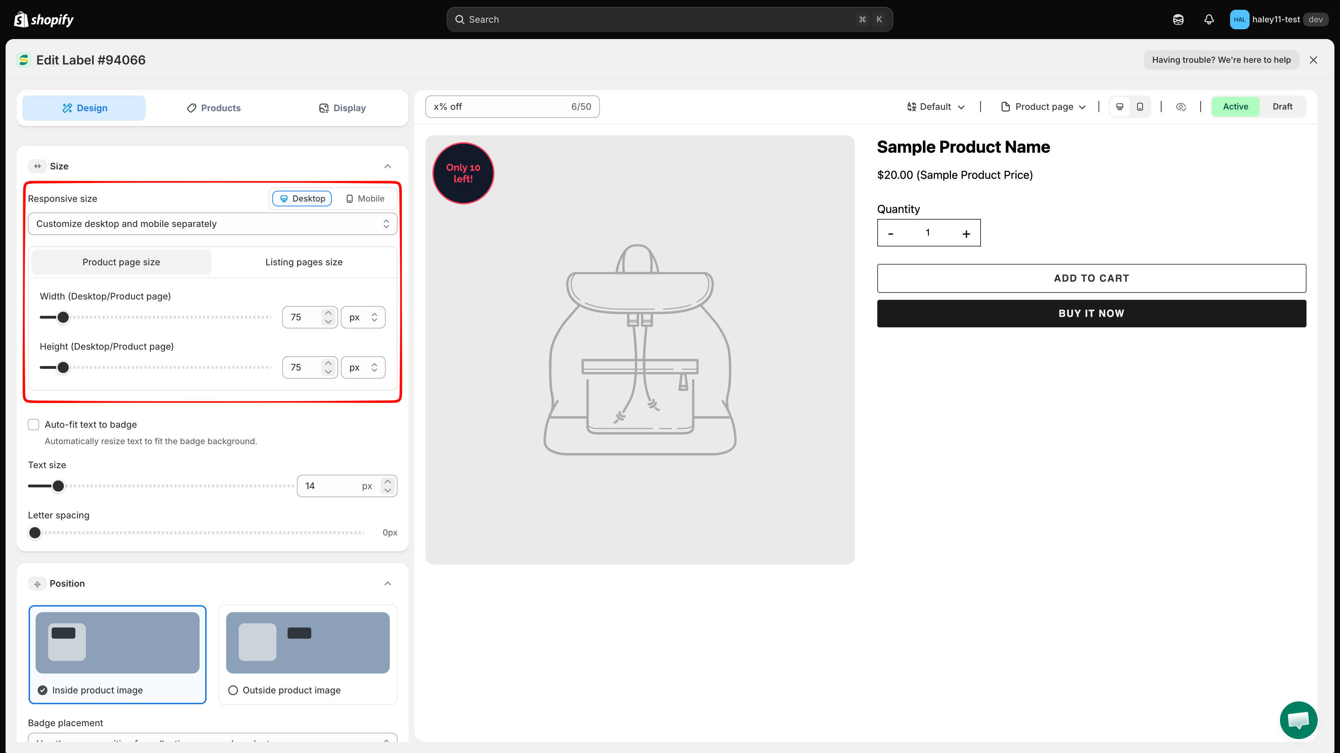
Task: Click the Position section crosshair icon
Action: (x=37, y=584)
